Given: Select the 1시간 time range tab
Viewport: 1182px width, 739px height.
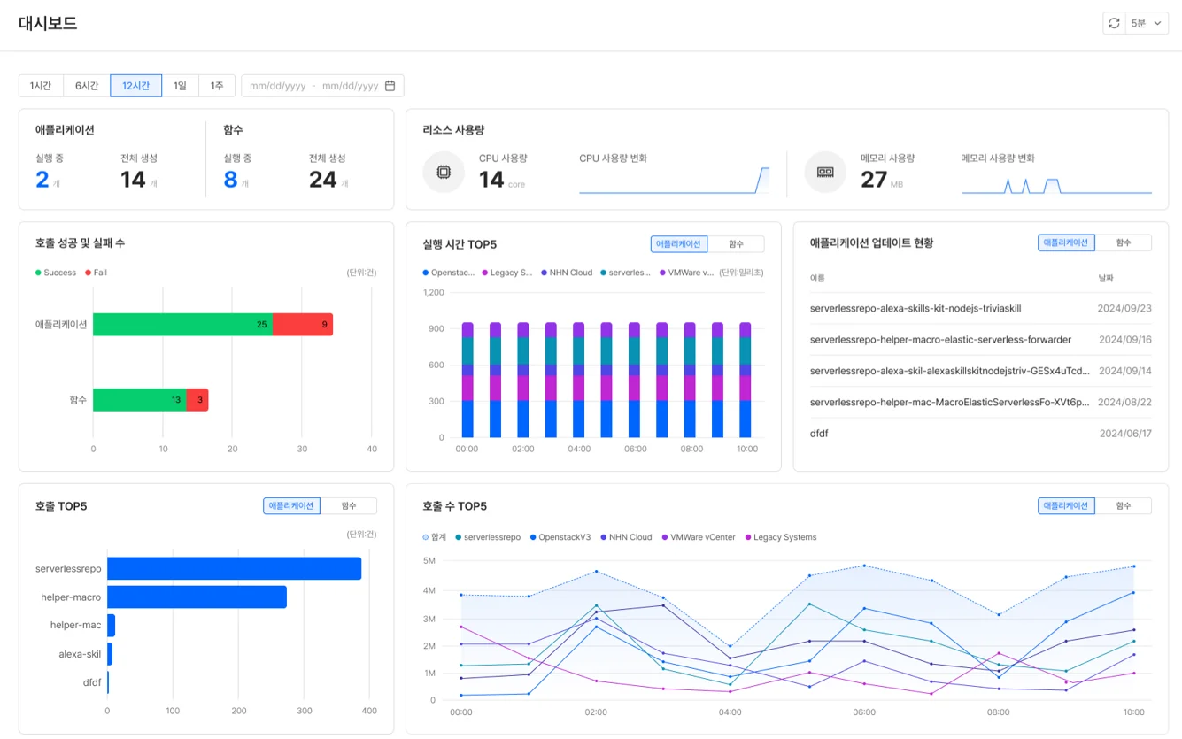Looking at the screenshot, I should coord(41,86).
